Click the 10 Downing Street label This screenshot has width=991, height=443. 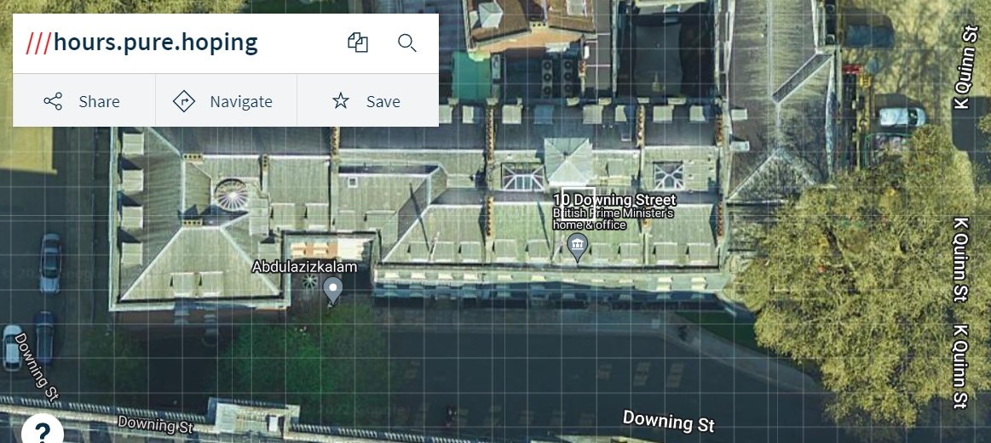click(x=614, y=201)
